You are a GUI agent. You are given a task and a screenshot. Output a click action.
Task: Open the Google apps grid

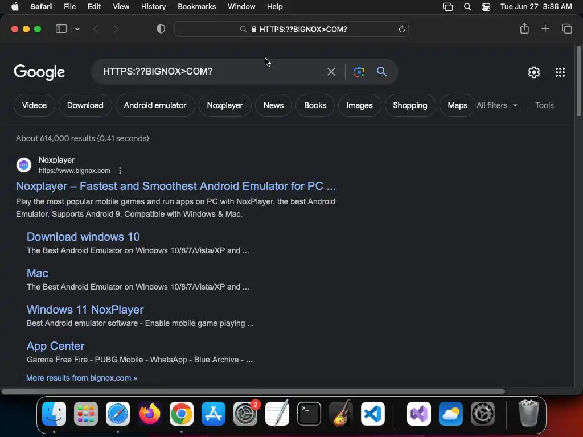pyautogui.click(x=560, y=72)
